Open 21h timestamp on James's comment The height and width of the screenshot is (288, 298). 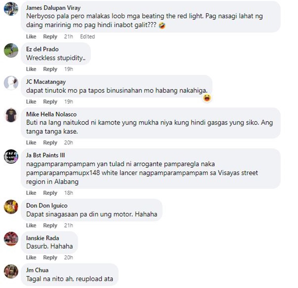click(x=68, y=36)
